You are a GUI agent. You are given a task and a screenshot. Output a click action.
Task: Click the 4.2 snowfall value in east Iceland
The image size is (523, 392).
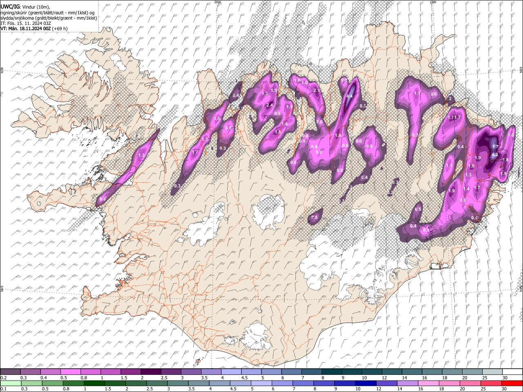coord(494,155)
